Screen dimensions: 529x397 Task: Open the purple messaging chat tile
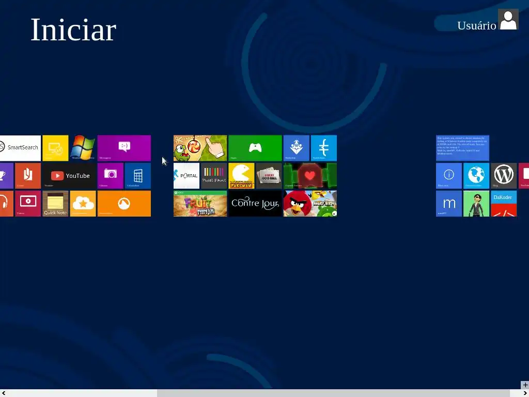click(x=124, y=148)
